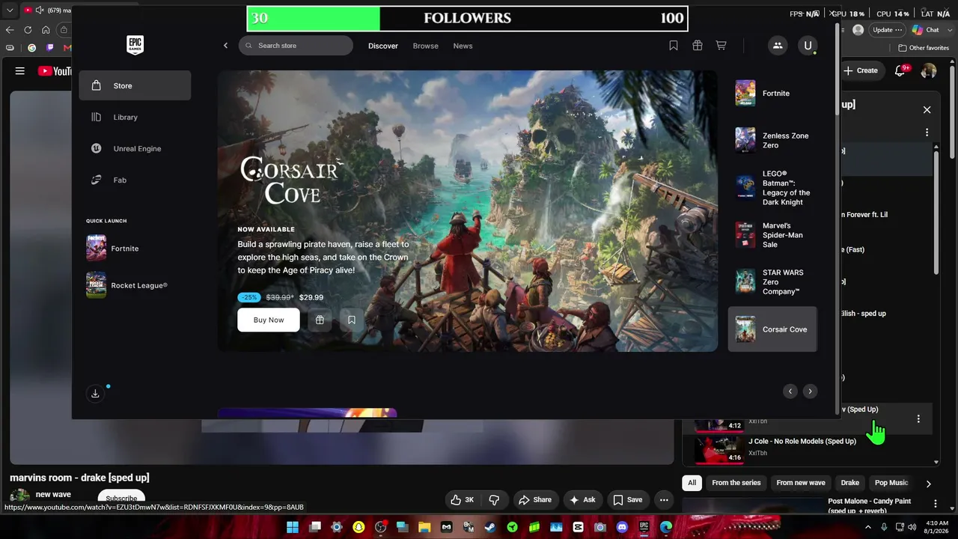Show previous featured game in carousel
Viewport: 958px width, 539px height.
click(x=790, y=392)
